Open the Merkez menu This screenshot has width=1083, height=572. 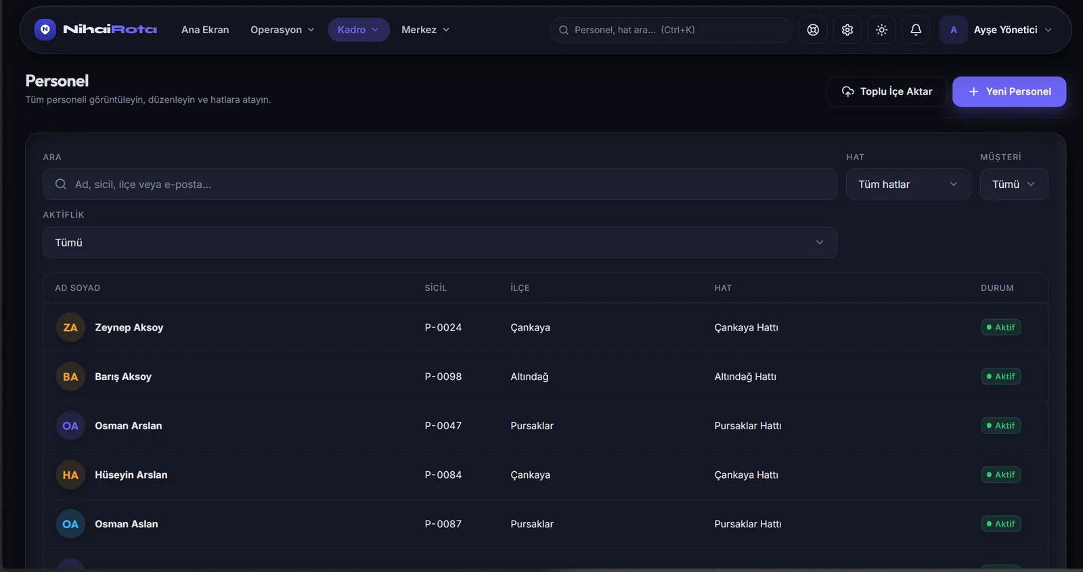click(x=425, y=30)
